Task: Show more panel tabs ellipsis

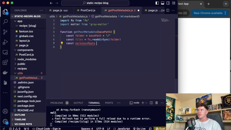Action: 119,103
